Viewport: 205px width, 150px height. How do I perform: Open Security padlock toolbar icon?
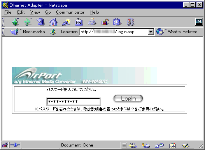click(105, 22)
